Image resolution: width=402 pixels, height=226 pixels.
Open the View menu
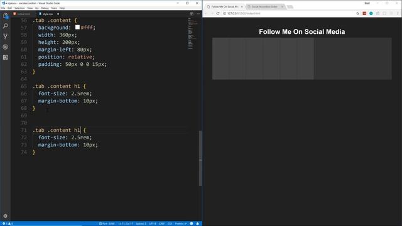[30, 8]
